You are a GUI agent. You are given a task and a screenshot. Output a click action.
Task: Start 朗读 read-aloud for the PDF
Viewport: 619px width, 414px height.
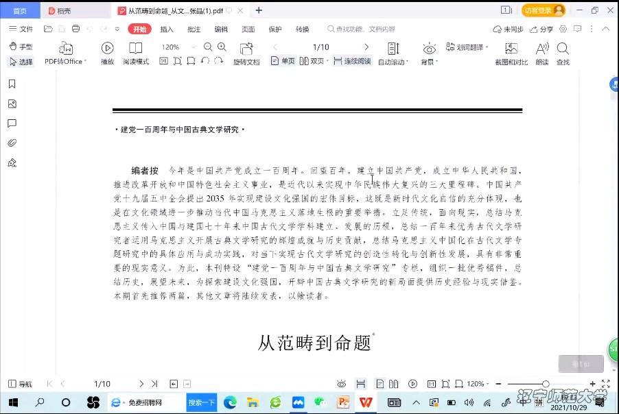click(542, 52)
